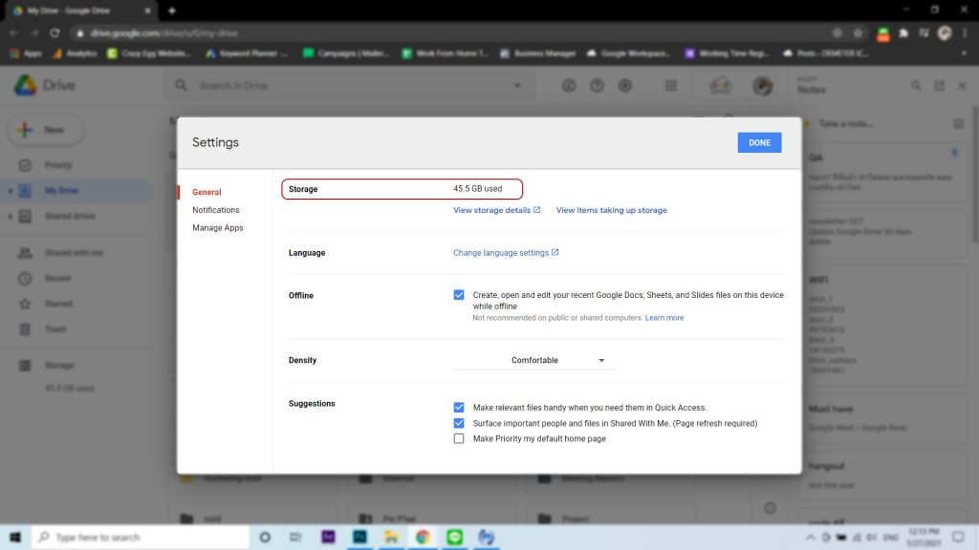Screen dimensions: 979x550
Task: Click the DONE button in Settings
Action: click(x=759, y=143)
